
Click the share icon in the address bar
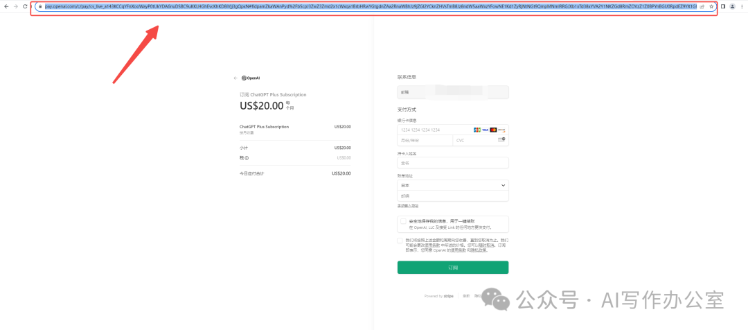click(x=702, y=6)
